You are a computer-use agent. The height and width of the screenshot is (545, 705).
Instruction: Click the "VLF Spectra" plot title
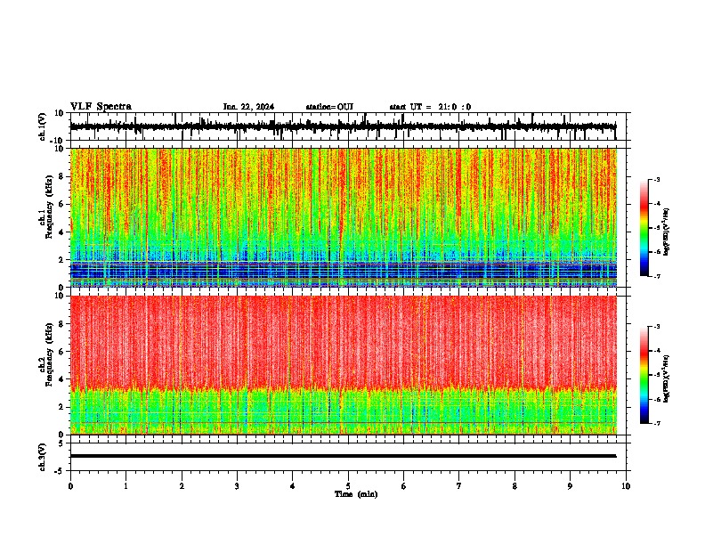pyautogui.click(x=101, y=107)
